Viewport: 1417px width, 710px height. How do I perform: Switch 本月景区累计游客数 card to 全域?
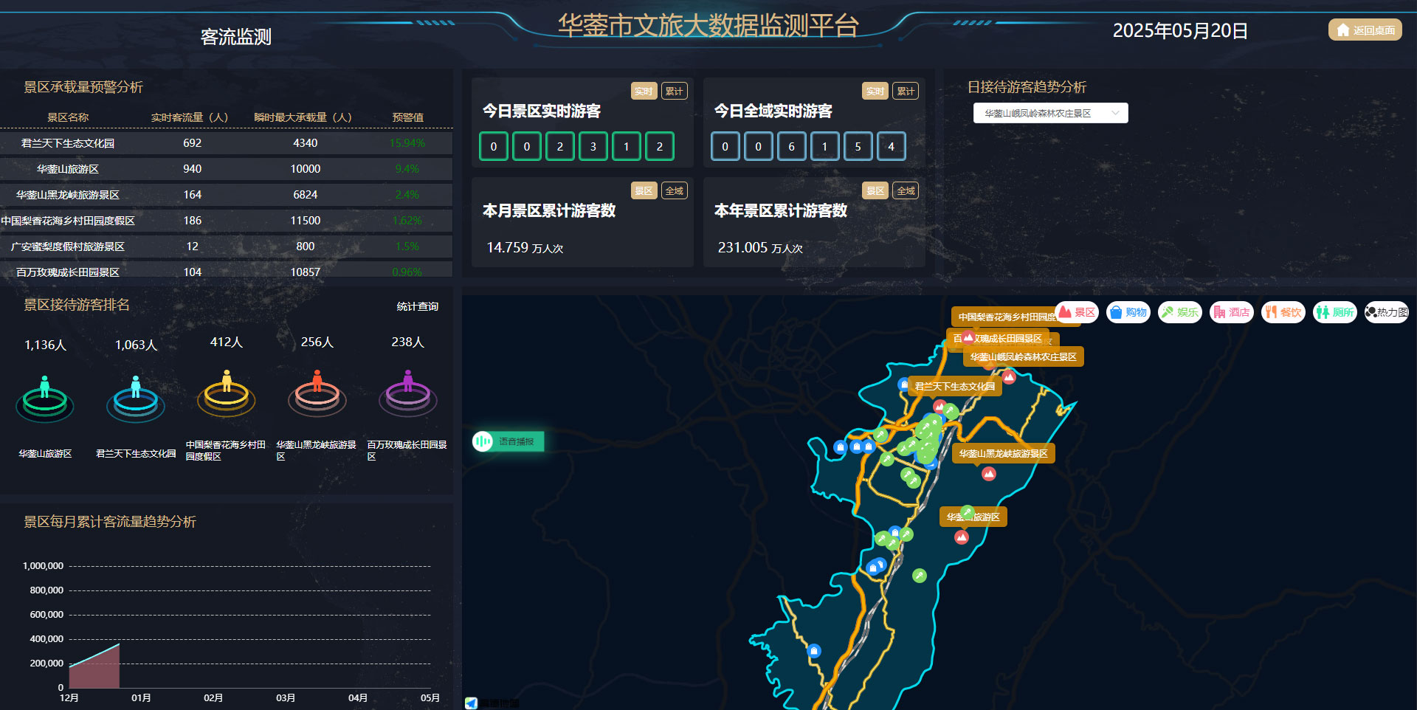674,191
